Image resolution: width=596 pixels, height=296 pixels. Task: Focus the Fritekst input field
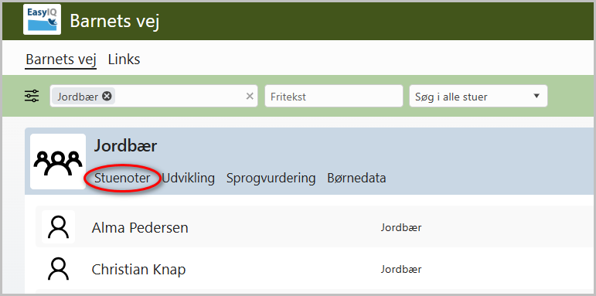(334, 96)
